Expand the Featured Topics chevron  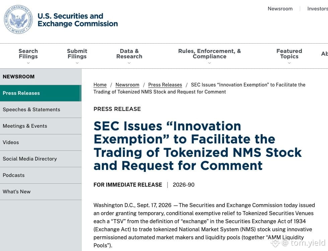tap(289, 63)
